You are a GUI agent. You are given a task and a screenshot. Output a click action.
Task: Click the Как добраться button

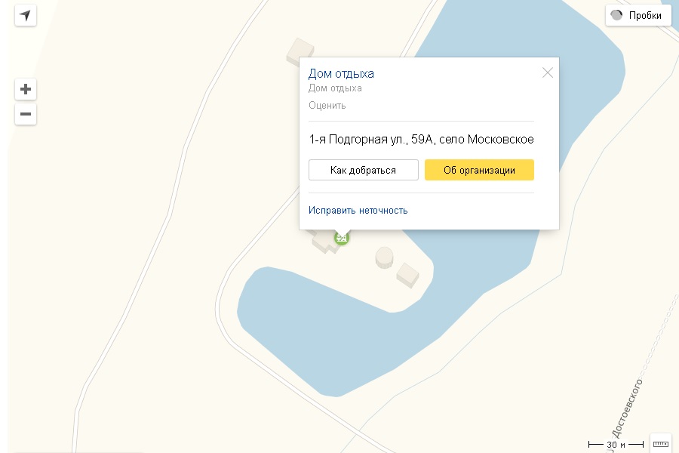point(364,170)
